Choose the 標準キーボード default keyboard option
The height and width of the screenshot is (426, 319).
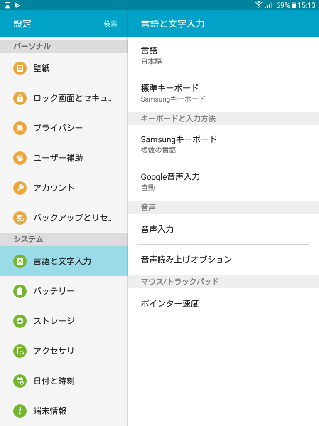(x=223, y=93)
